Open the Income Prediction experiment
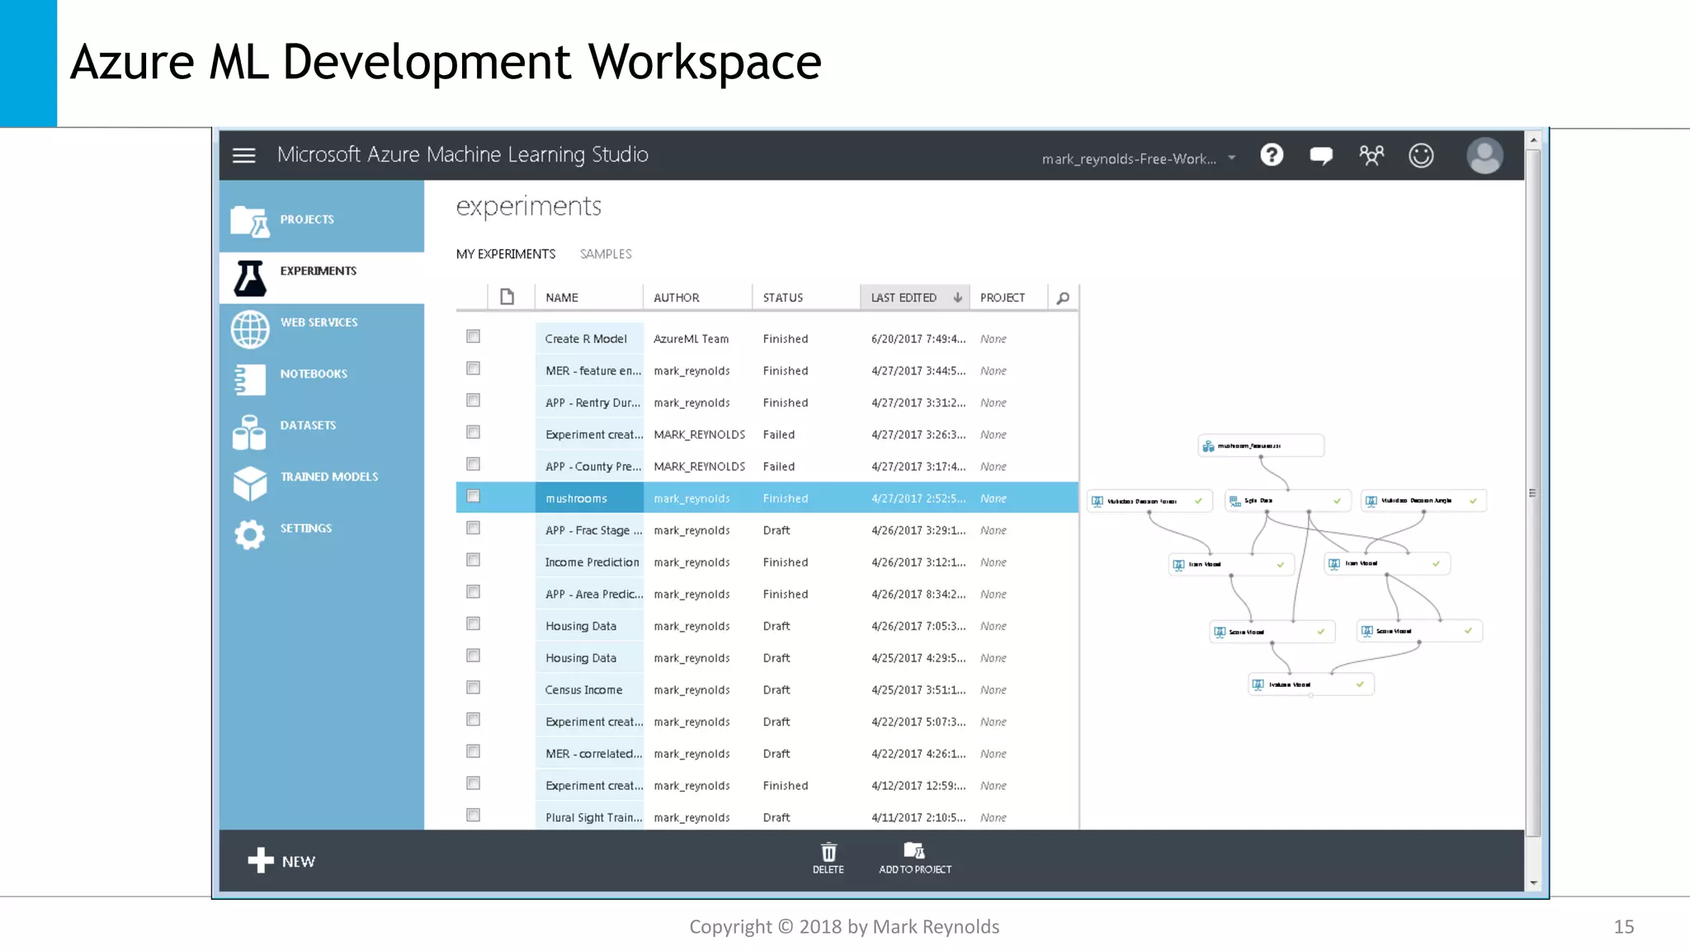The height and width of the screenshot is (950, 1690). click(x=592, y=562)
